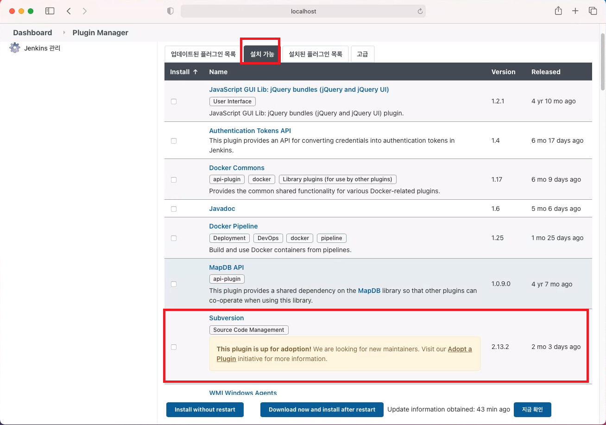Open the privacy shield icon
The height and width of the screenshot is (425, 606).
click(170, 11)
